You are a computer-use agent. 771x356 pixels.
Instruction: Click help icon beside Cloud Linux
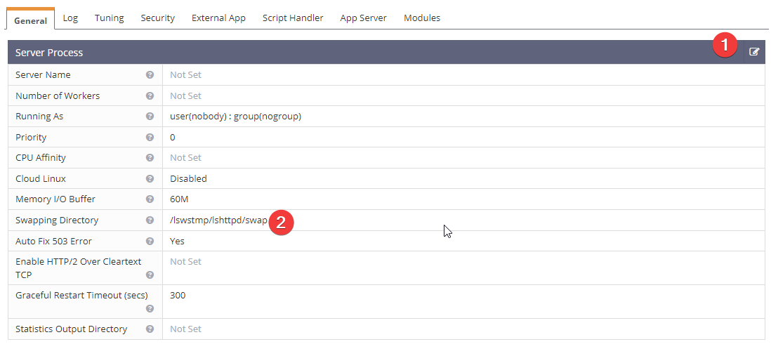coord(150,178)
